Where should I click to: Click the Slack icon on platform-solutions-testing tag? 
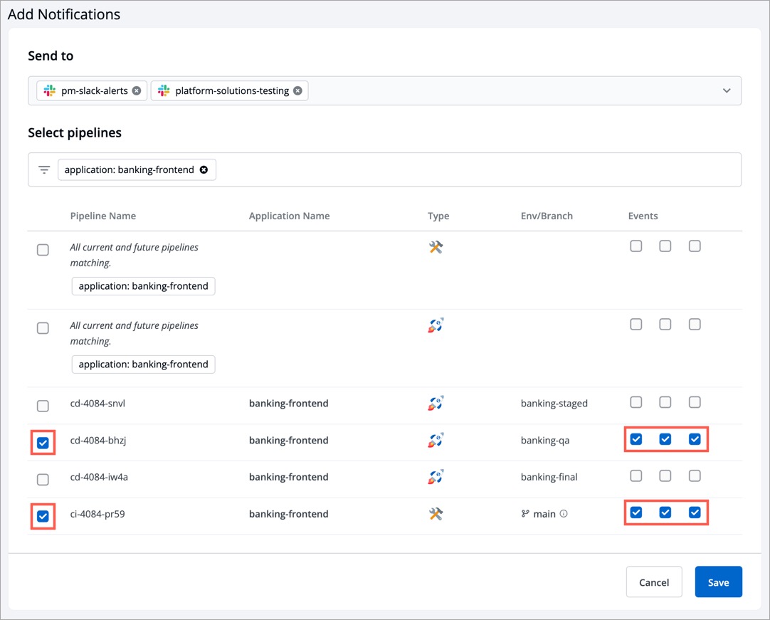[162, 90]
